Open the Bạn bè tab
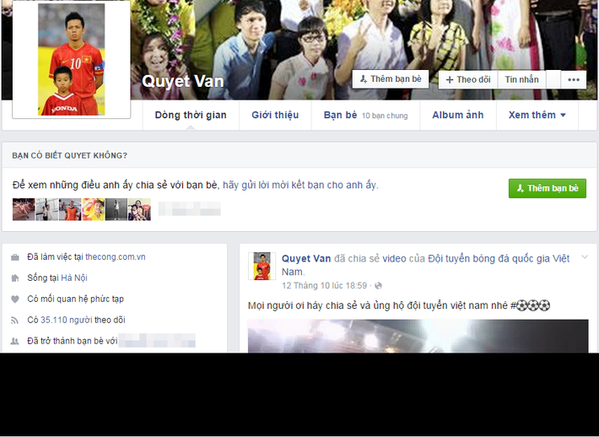 (365, 116)
